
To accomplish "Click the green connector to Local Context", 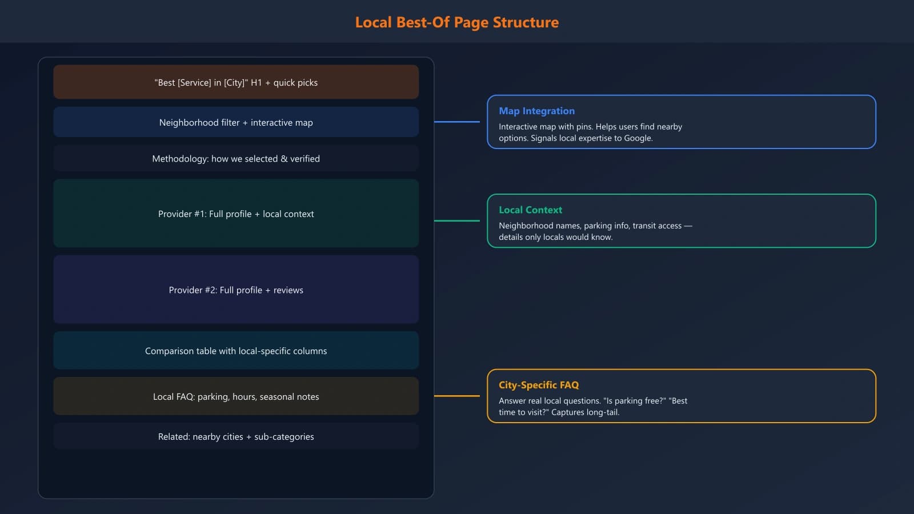I will 457,219.
